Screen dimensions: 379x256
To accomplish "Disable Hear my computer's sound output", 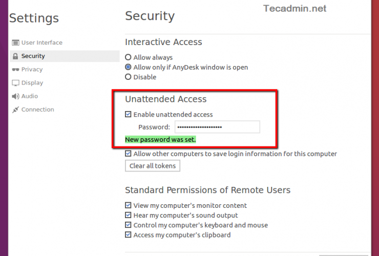I will 129,216.
